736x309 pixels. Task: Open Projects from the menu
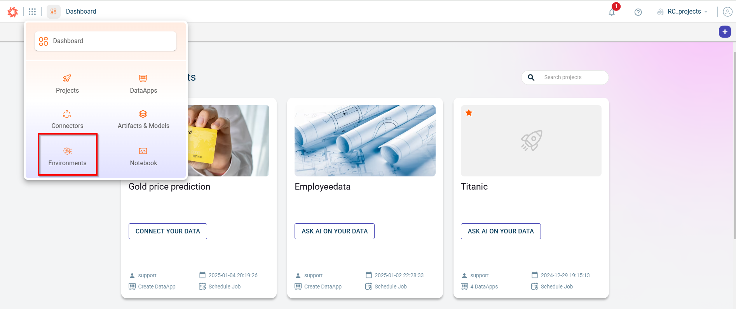[x=67, y=84]
